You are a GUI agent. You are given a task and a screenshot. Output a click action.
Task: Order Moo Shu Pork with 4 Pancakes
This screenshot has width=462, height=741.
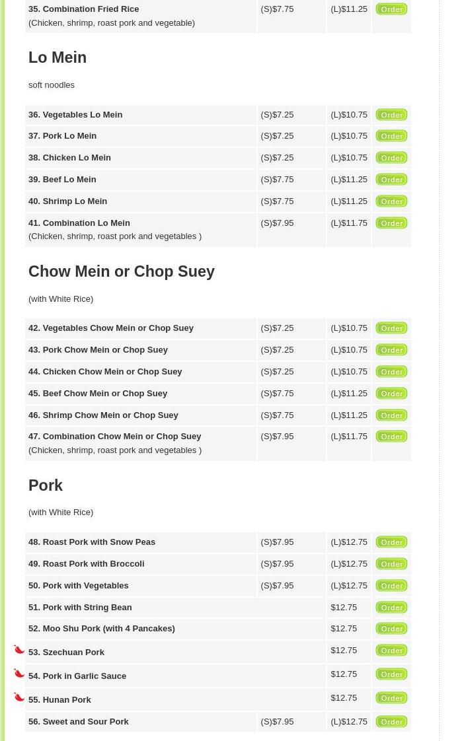[391, 629]
